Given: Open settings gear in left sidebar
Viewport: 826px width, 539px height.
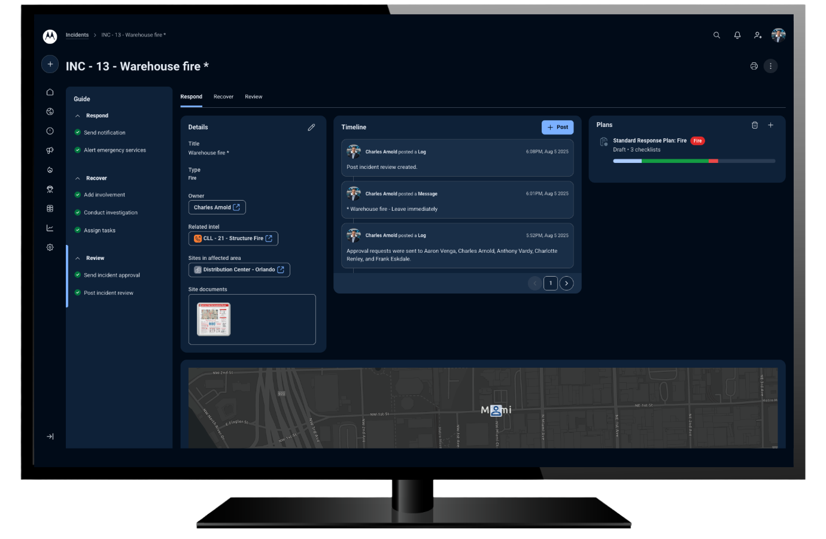Looking at the screenshot, I should 50,247.
